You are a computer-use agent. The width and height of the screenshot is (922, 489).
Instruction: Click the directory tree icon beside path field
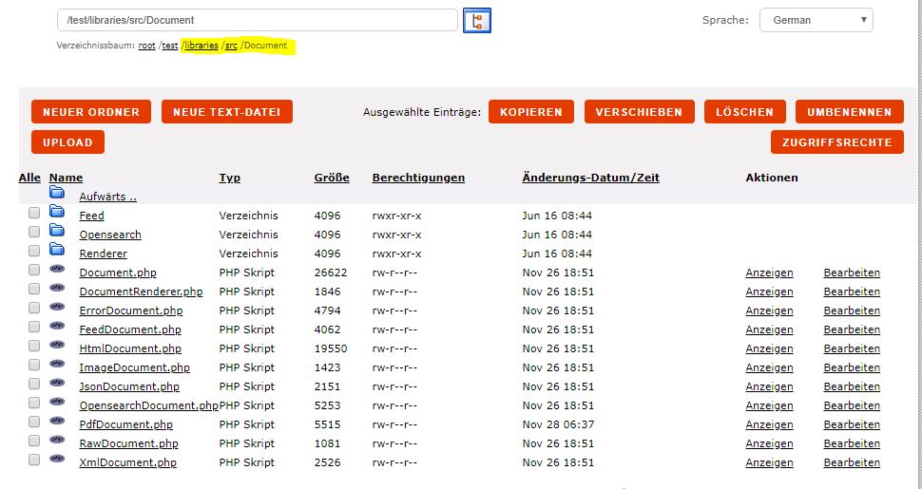point(476,20)
